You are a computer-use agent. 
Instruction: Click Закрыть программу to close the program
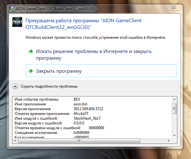[x=101, y=71]
